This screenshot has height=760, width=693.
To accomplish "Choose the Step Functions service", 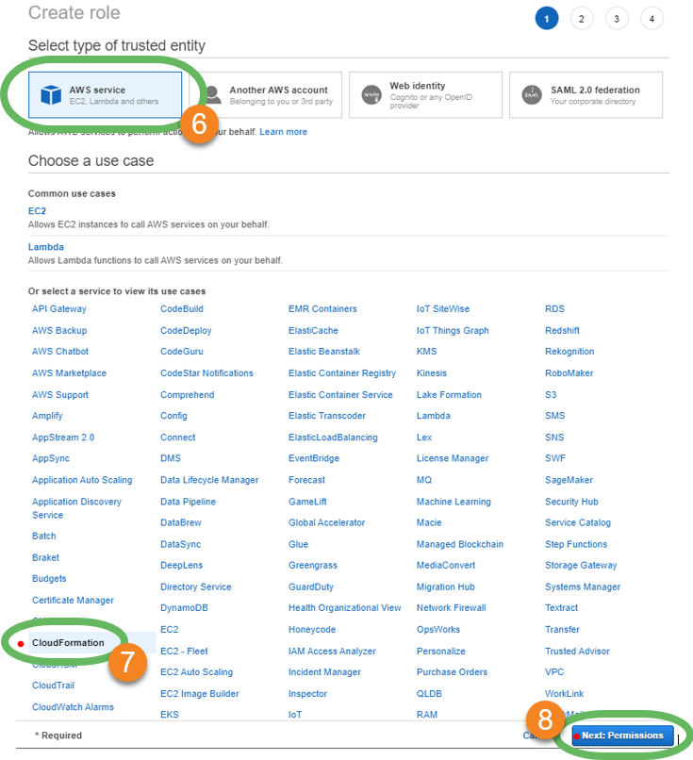I will tap(575, 544).
